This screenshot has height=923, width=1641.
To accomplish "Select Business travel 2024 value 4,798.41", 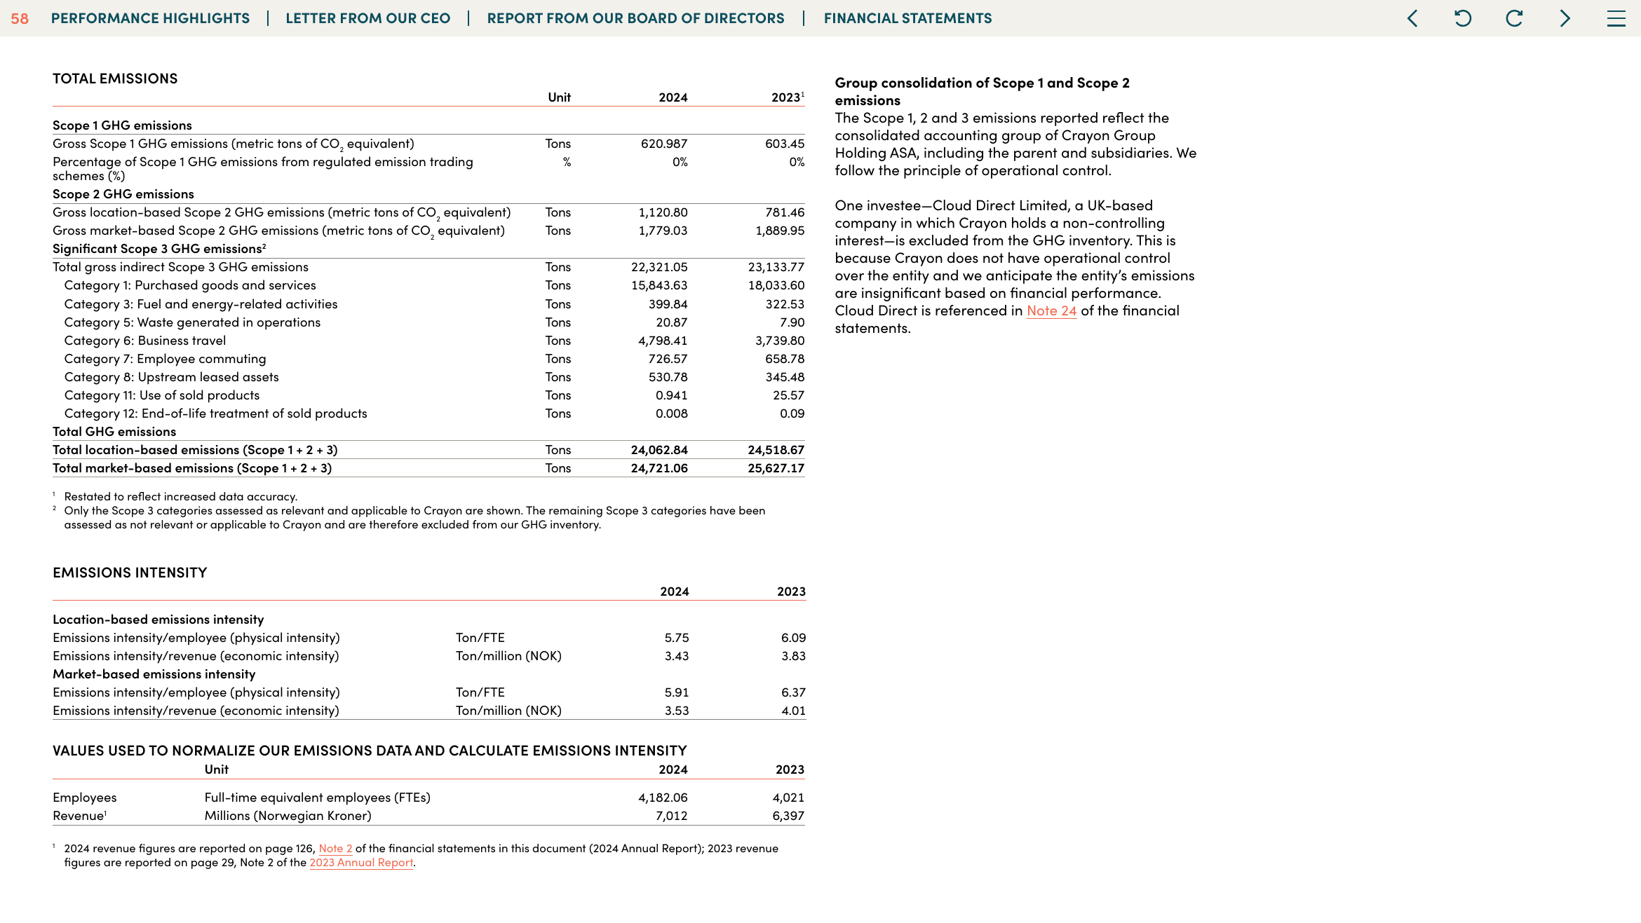I will (663, 341).
